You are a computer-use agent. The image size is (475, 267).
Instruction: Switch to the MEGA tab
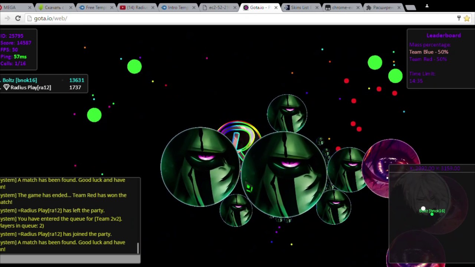tap(14, 7)
